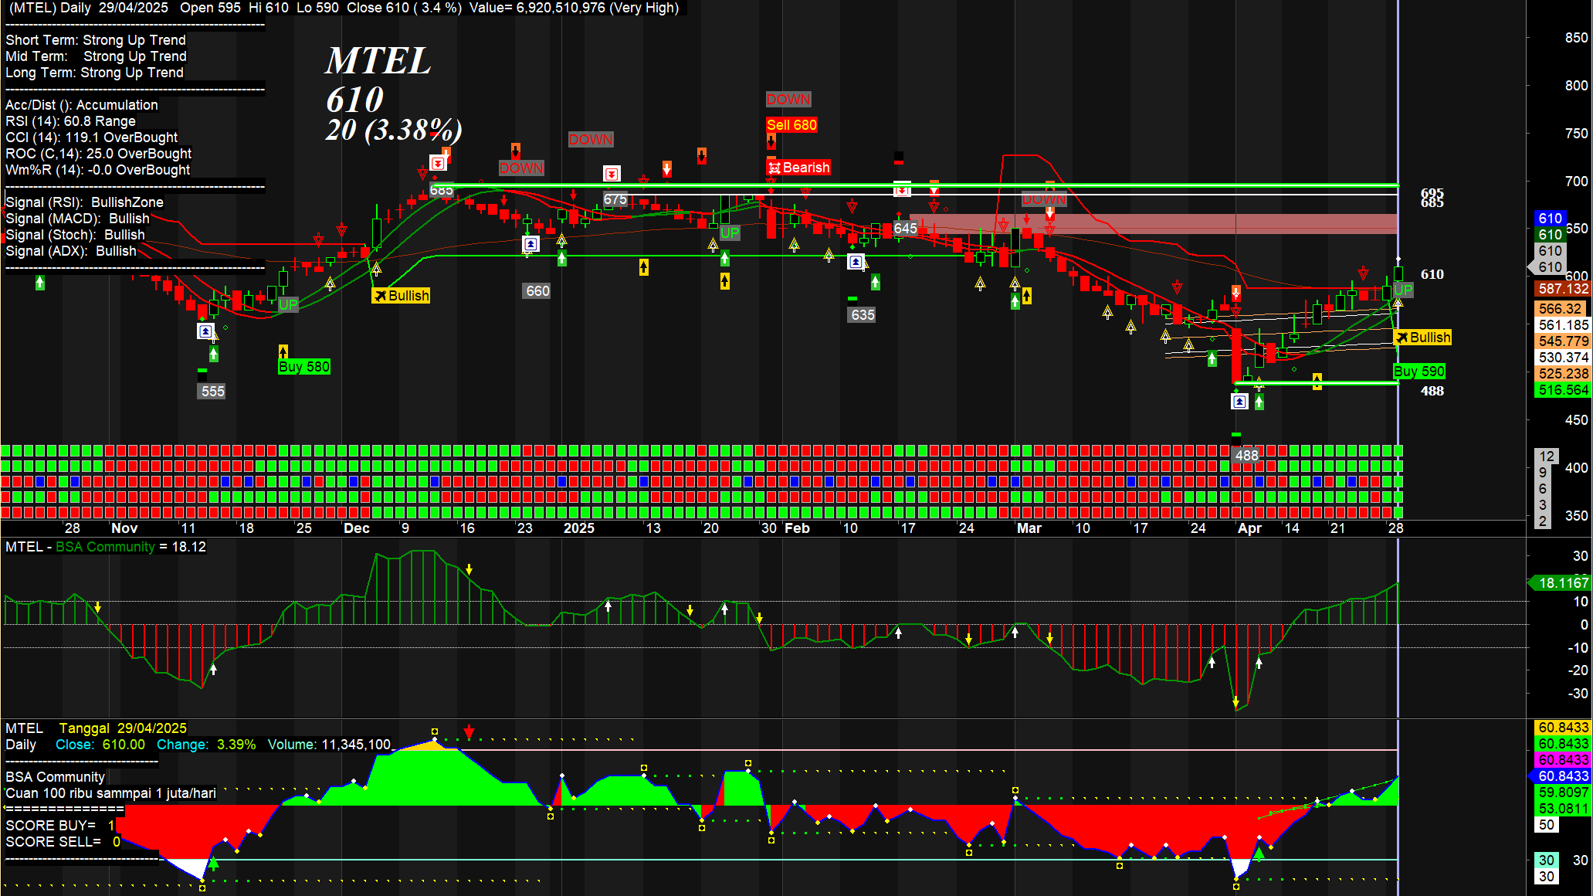Click the Feb label on the date axis
This screenshot has width=1593, height=896.
797,528
